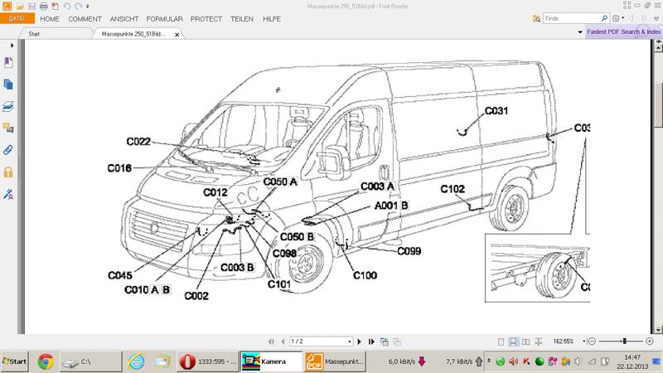Click the Print icon
The image size is (663, 373).
43,6
